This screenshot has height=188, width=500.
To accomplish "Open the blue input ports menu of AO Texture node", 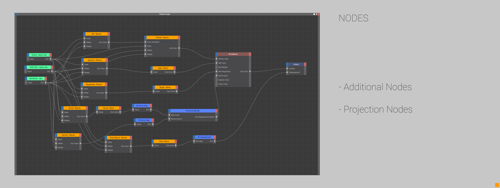I will [x=85, y=34].
